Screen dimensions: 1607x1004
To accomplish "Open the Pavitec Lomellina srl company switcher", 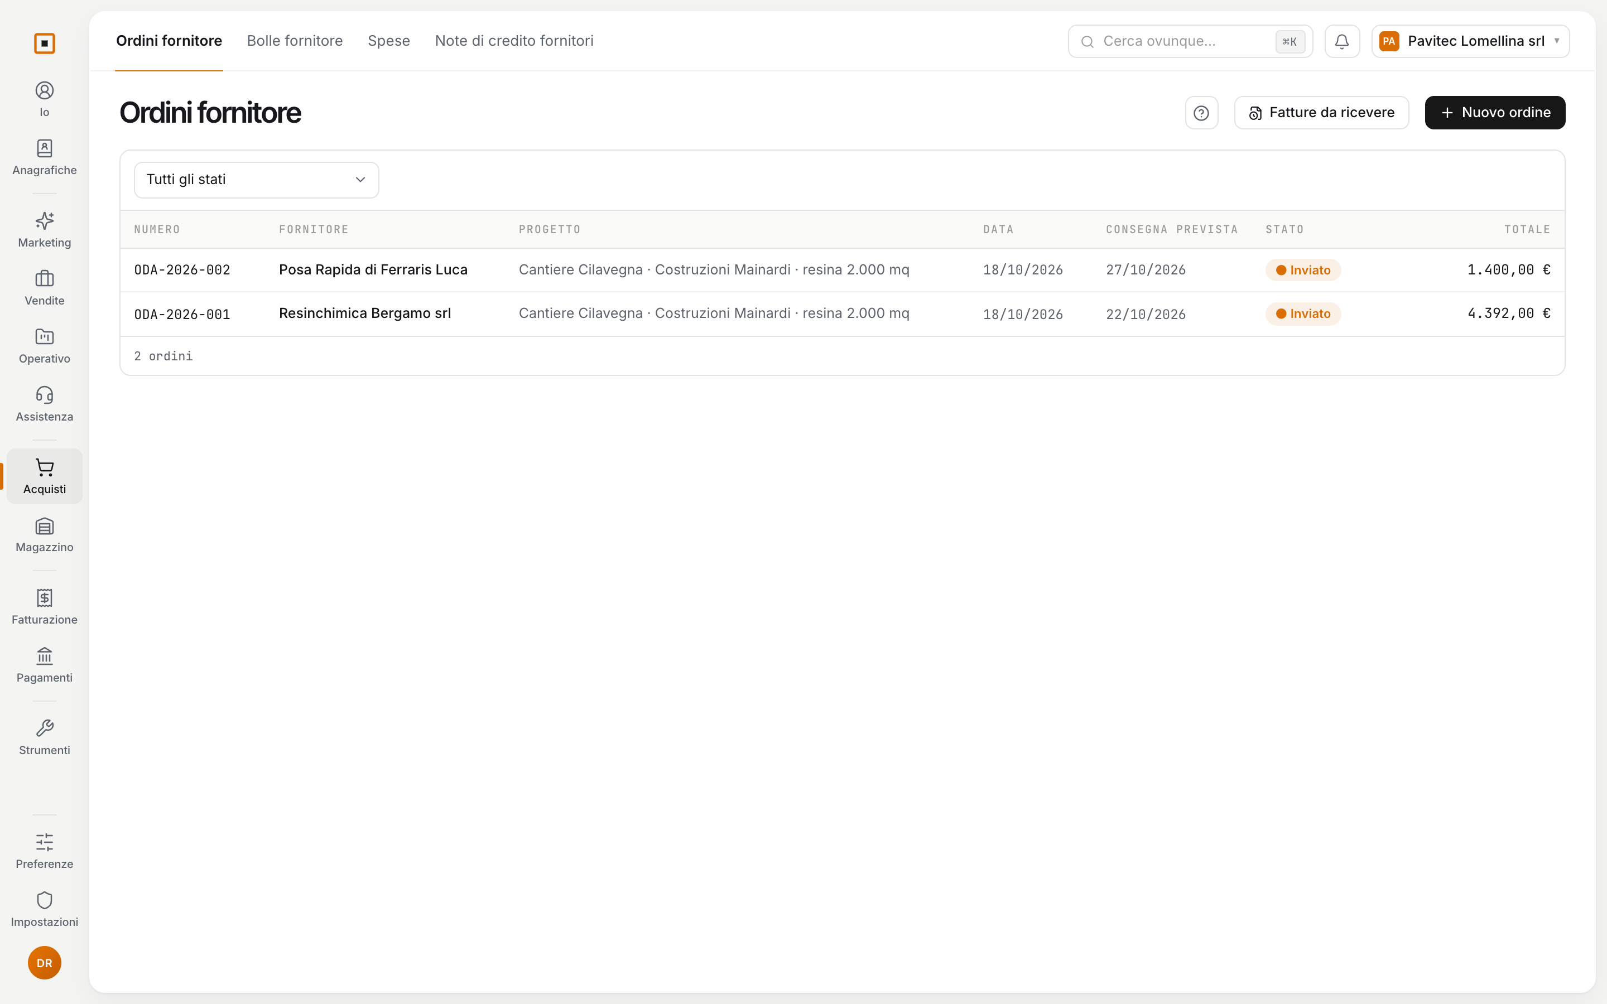I will point(1470,41).
